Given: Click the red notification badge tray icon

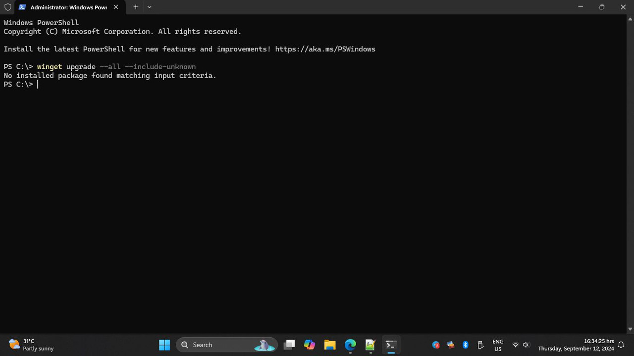Looking at the screenshot, I should point(436,345).
